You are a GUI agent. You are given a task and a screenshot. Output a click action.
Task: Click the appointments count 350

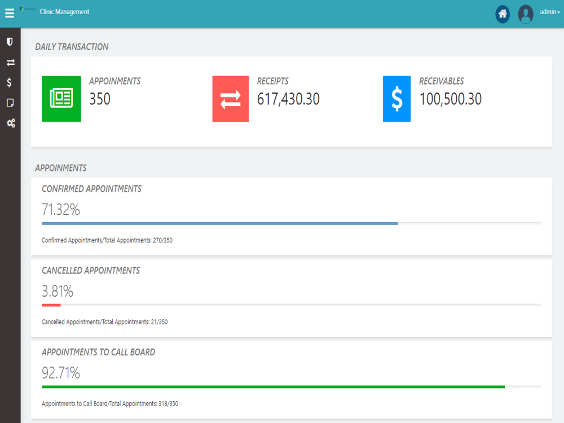tap(100, 99)
